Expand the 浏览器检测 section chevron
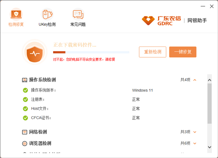Screen dimensions: 218x158 pos(195,143)
